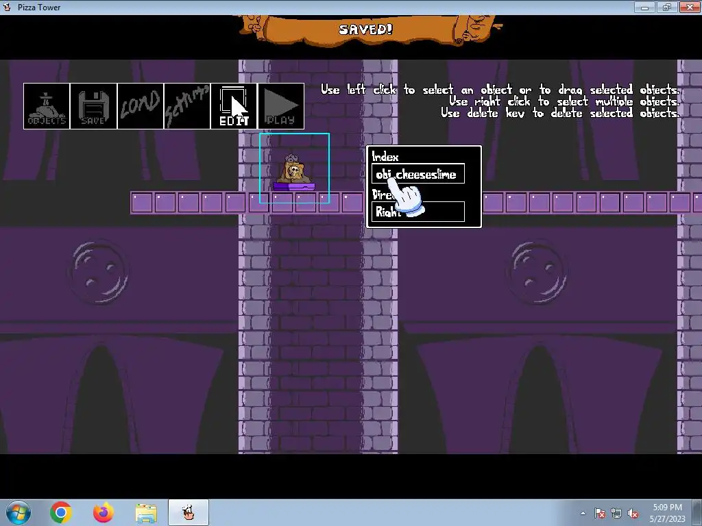Image resolution: width=702 pixels, height=526 pixels.
Task: Launch Firefox from the taskbar
Action: pyautogui.click(x=104, y=512)
